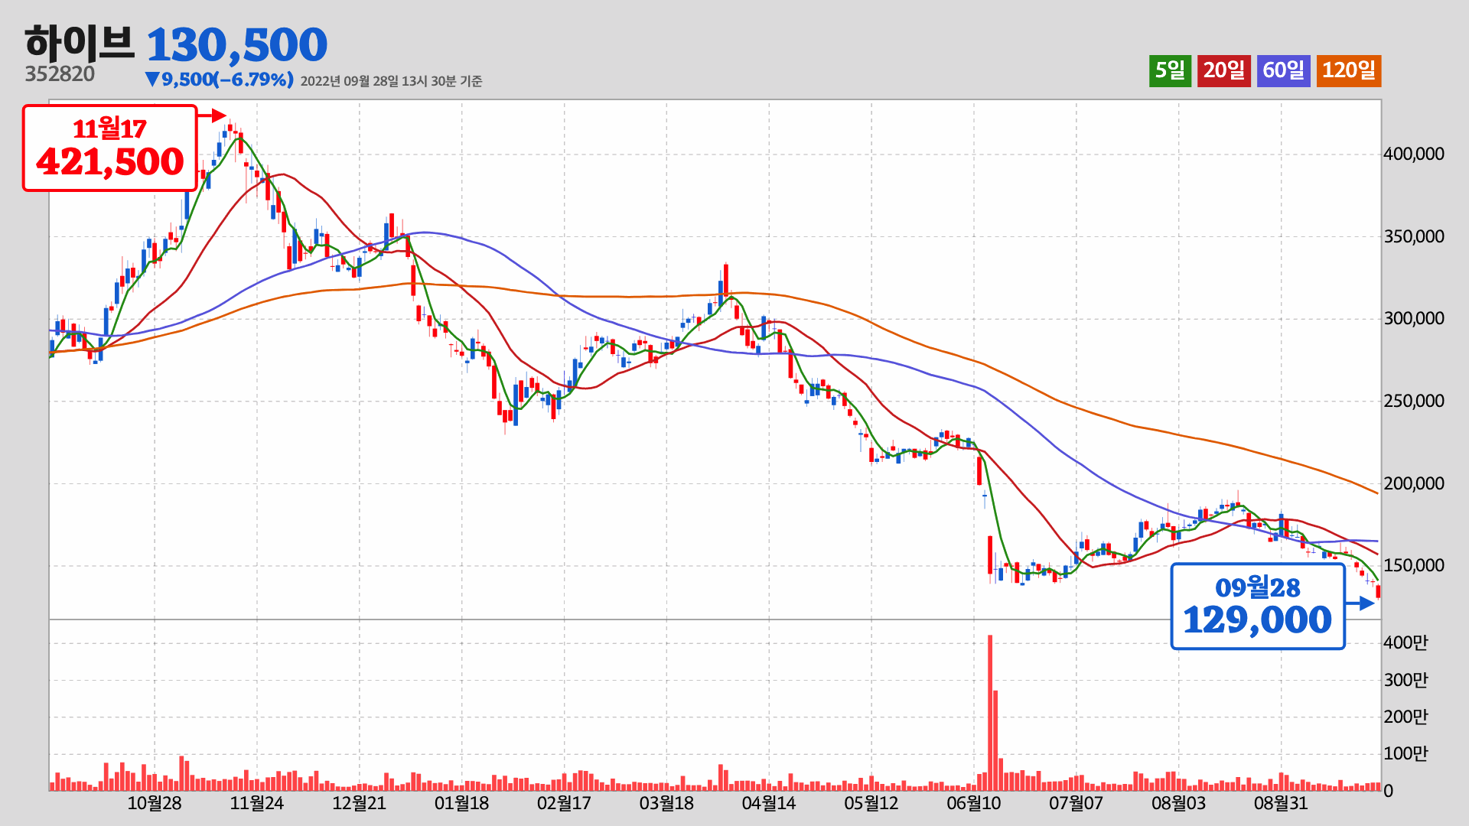Click the 129,000 low price callout

point(1258,606)
